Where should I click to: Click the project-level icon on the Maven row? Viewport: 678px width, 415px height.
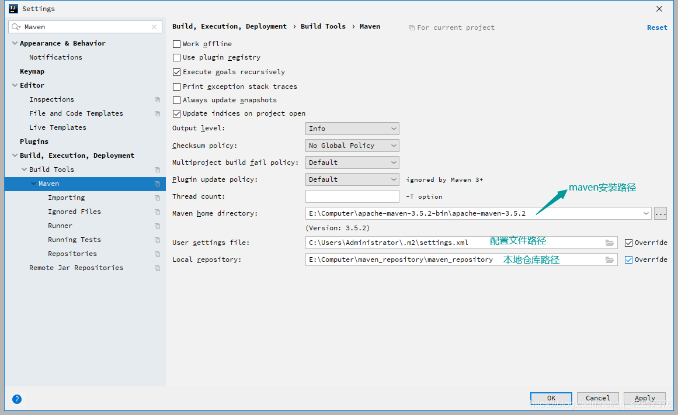point(158,184)
